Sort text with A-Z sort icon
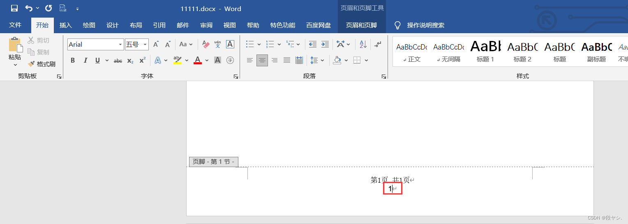 tap(363, 44)
